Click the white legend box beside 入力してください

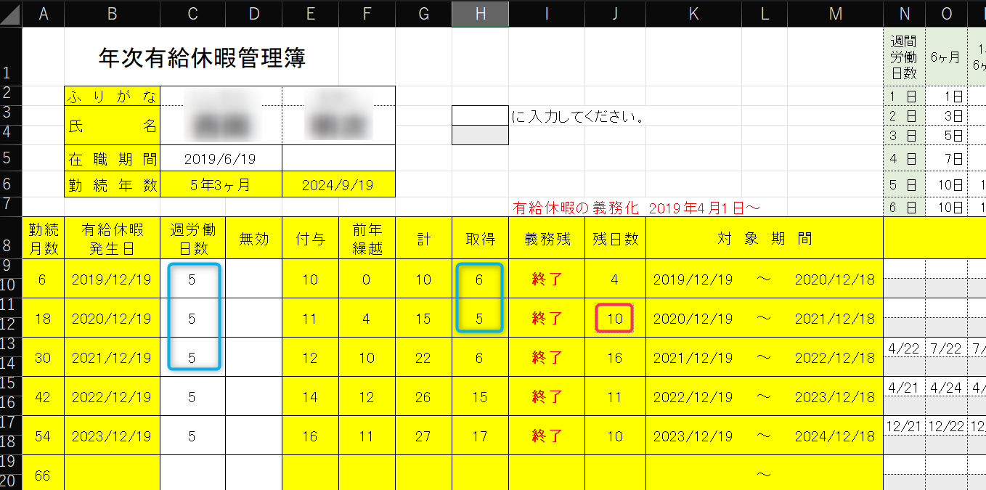(480, 115)
